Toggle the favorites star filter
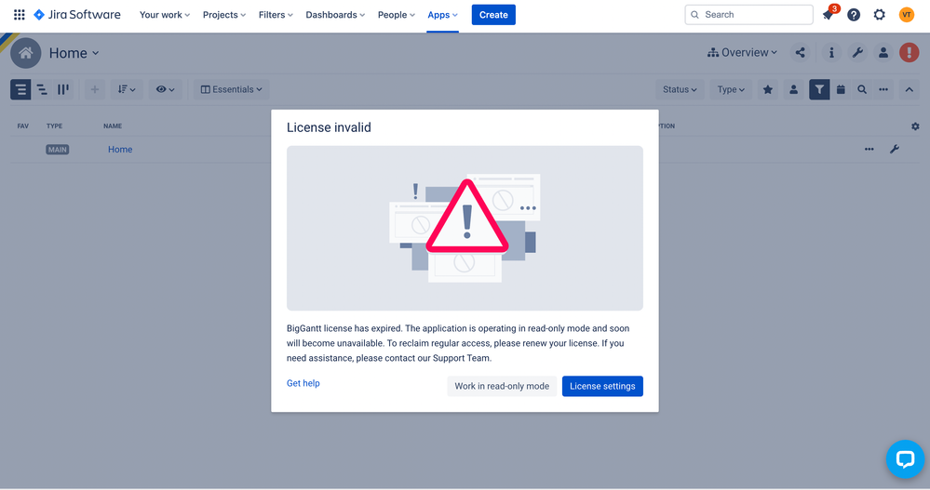Viewport: 930px width, 490px height. click(767, 89)
